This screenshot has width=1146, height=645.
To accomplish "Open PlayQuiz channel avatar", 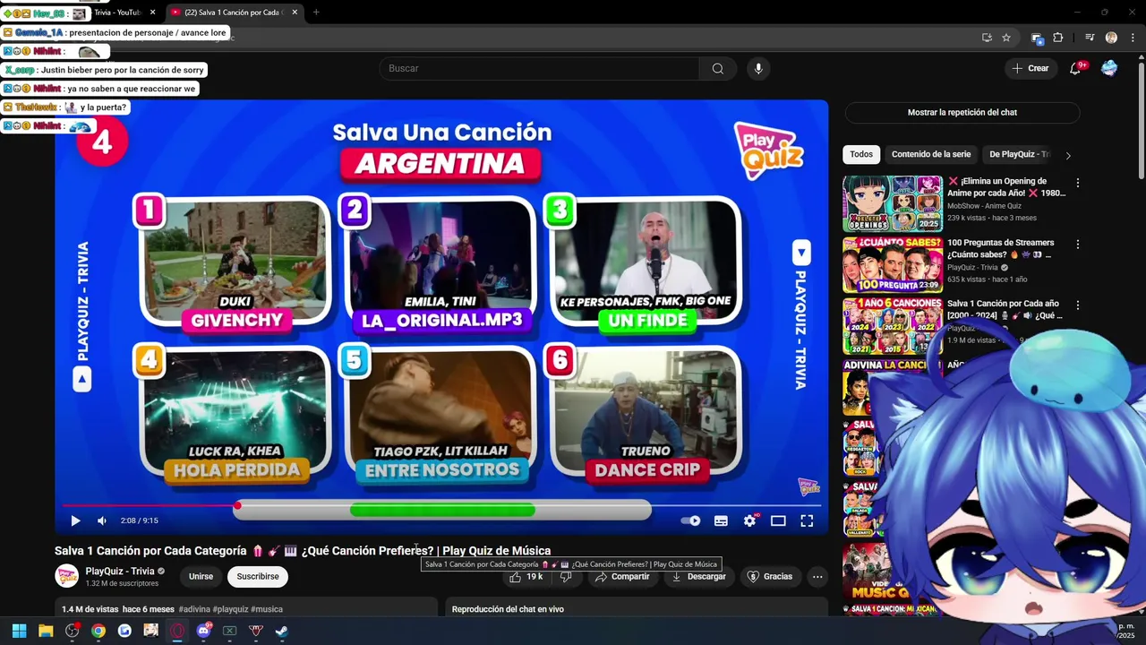I will tap(67, 577).
